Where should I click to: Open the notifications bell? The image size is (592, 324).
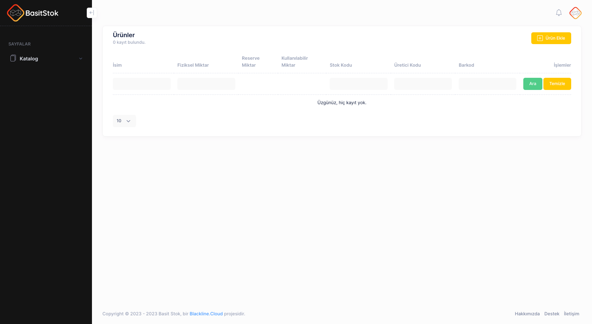pos(559,13)
